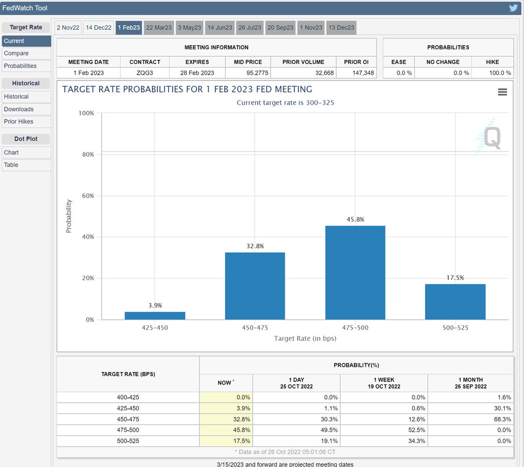Select the Current view button
This screenshot has height=467, width=524.
click(x=26, y=41)
